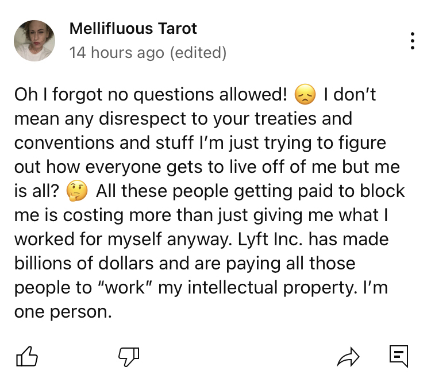Click the disappointed face emoji
This screenshot has width=431, height=386.
tap(305, 95)
